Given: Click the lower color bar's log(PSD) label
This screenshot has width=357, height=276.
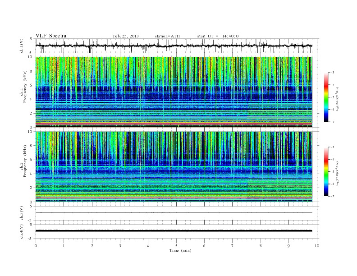Looking at the screenshot, I should click(x=338, y=173).
